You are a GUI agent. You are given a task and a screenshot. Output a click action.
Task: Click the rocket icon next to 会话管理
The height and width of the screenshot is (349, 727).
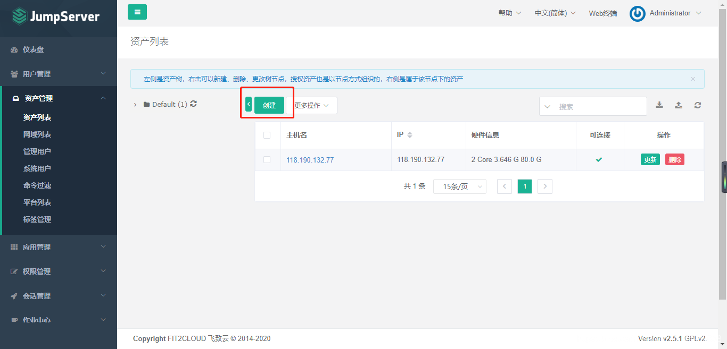14,296
